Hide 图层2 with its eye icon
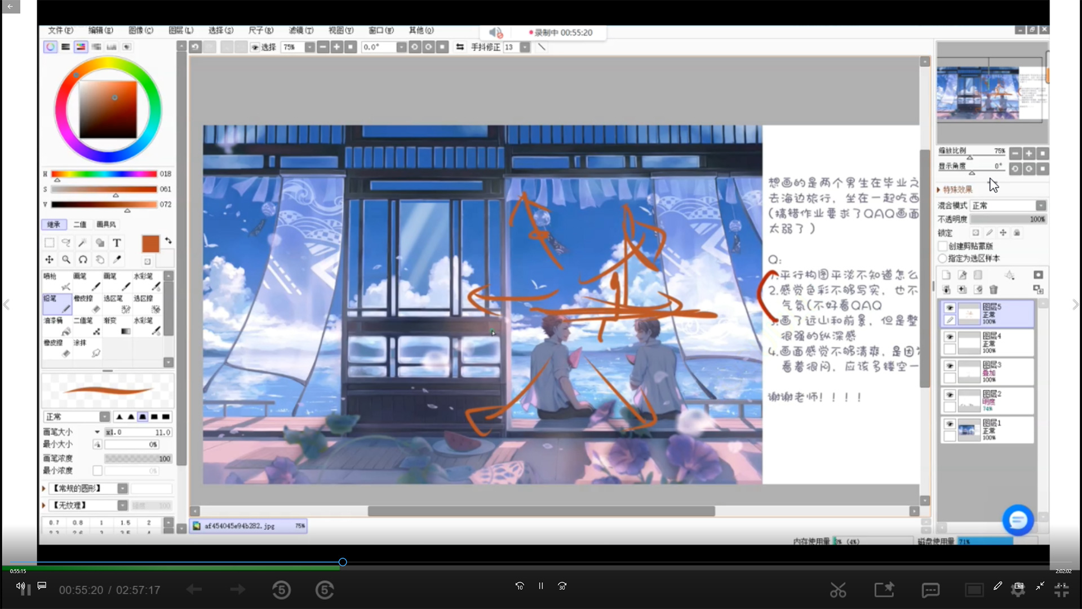The image size is (1082, 609). coord(950,395)
